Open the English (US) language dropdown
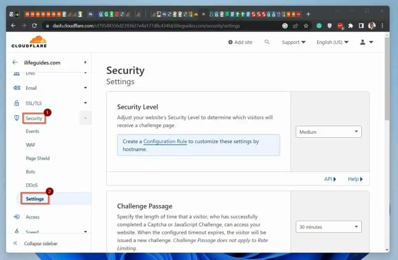Image resolution: width=398 pixels, height=260 pixels. click(x=332, y=42)
